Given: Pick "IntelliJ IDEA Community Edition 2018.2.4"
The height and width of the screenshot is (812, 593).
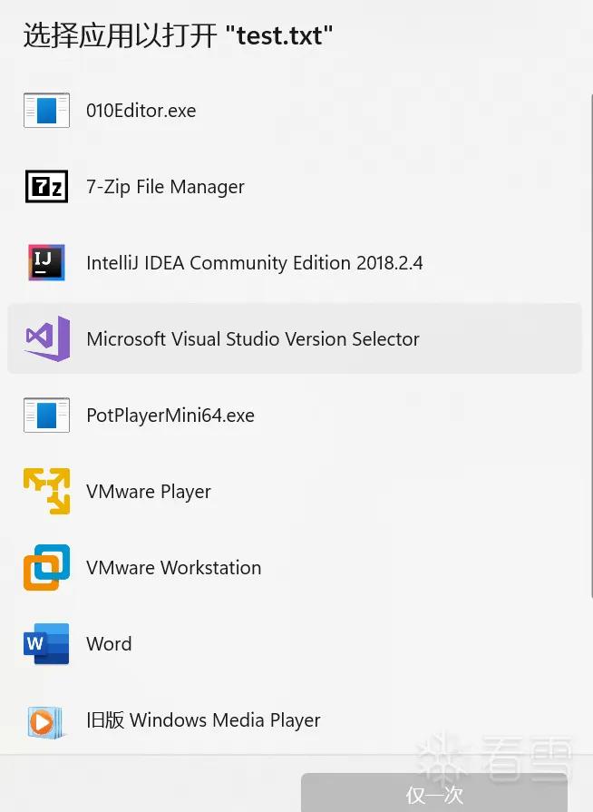Looking at the screenshot, I should (x=254, y=262).
